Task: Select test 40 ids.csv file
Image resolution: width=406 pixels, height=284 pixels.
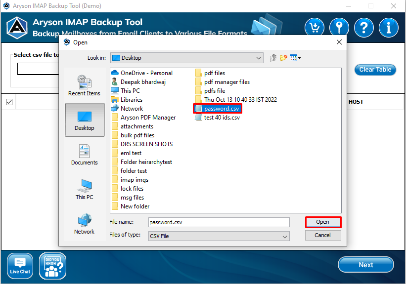Action: coord(218,118)
